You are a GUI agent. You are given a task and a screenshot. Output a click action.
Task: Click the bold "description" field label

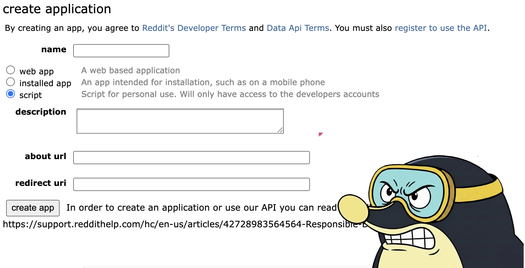[x=41, y=112]
